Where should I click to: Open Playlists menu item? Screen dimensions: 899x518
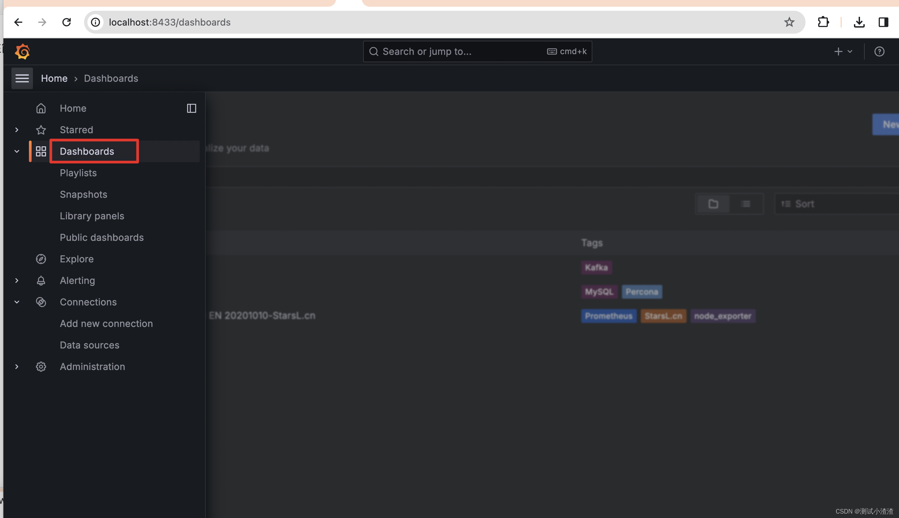[78, 173]
